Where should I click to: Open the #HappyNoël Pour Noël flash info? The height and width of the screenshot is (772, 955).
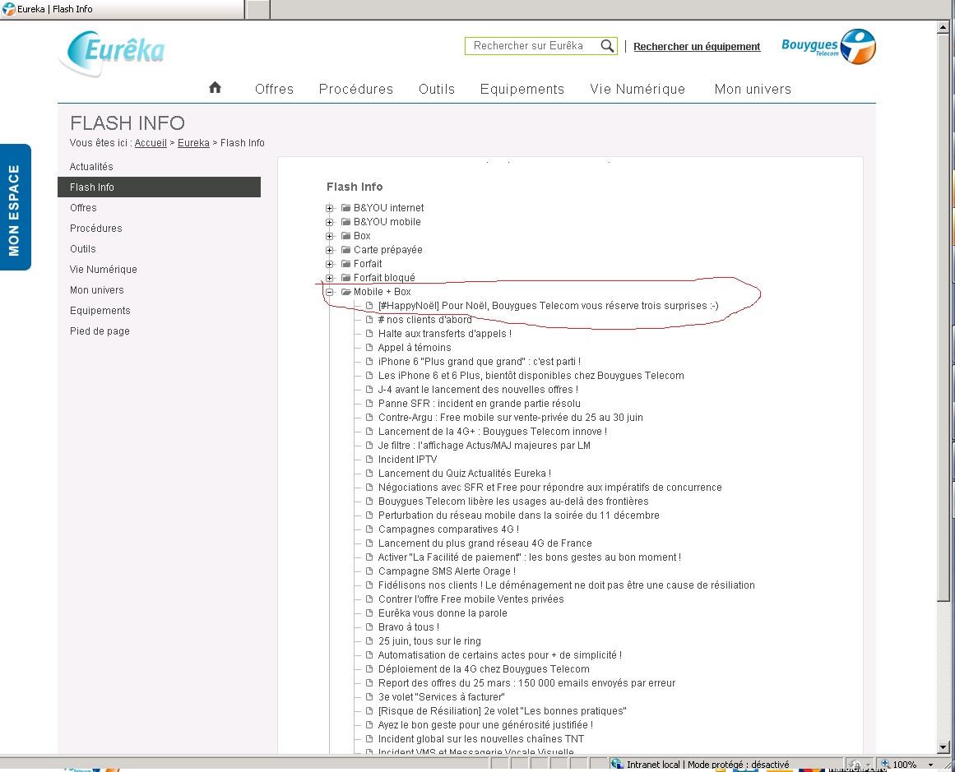pyautogui.click(x=548, y=306)
